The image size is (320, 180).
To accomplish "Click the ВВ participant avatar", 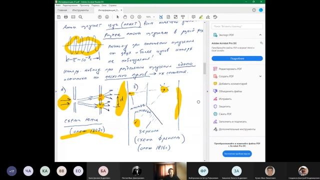I will (61, 171).
